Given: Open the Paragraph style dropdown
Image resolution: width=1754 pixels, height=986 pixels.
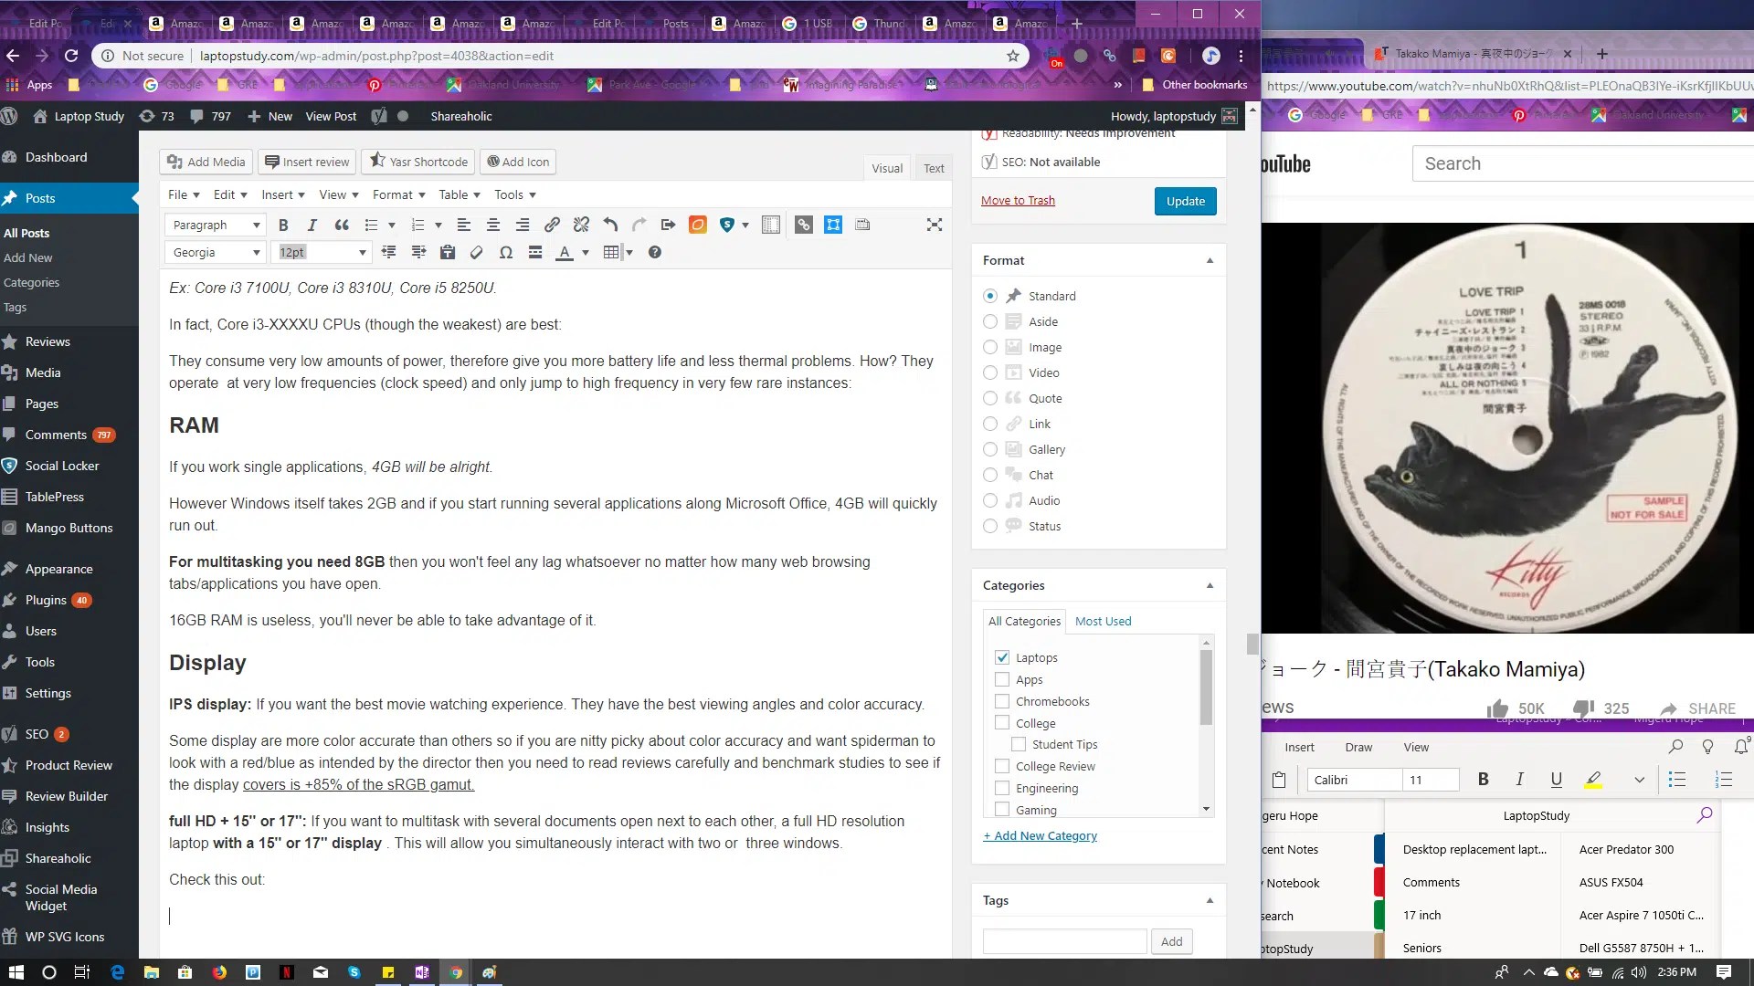Looking at the screenshot, I should pyautogui.click(x=216, y=225).
